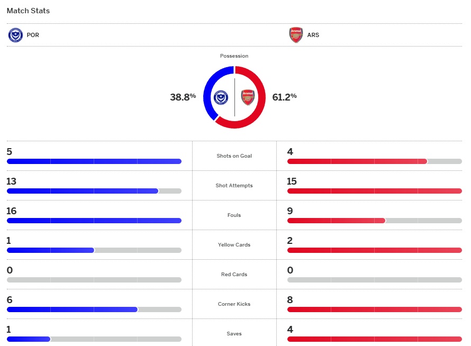The width and height of the screenshot is (471, 346).
Task: Click Portsmouth's blue Corner Kicks bar
Action: tap(72, 309)
